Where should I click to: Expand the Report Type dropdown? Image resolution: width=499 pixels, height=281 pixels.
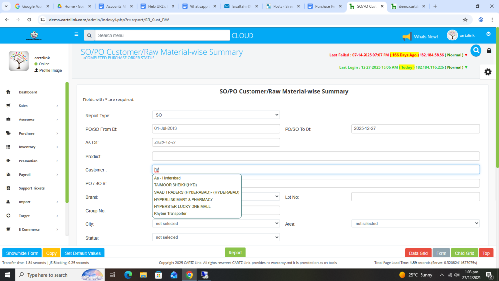(x=216, y=115)
